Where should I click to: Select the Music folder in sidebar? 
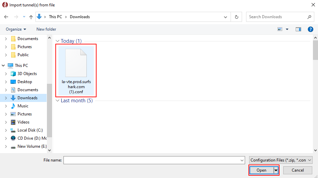[x=23, y=106]
